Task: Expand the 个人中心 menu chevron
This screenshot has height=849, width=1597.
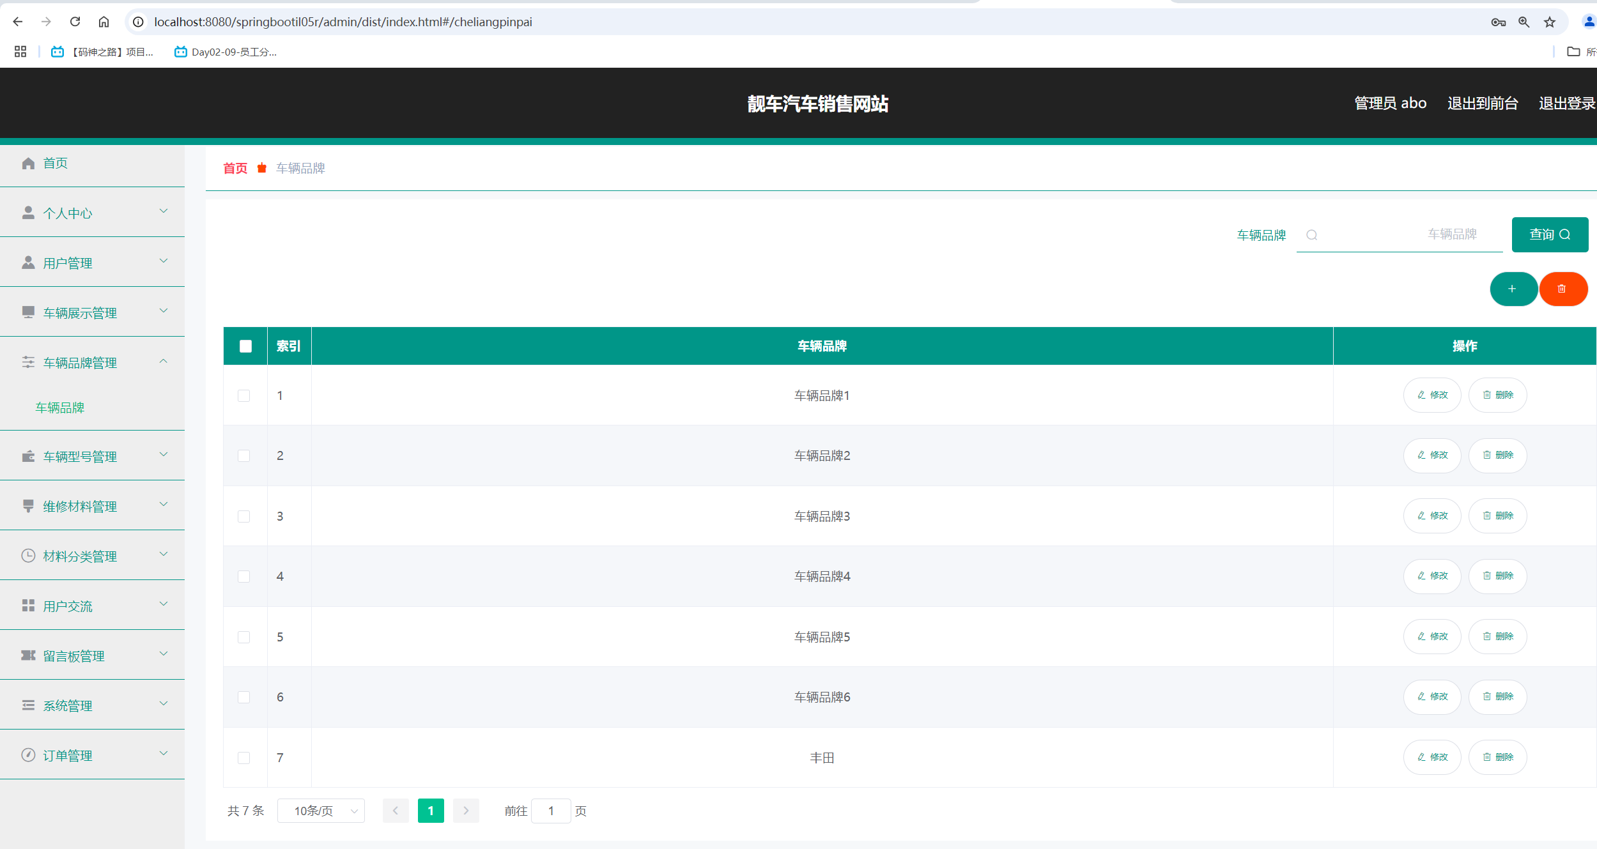Action: 164,211
